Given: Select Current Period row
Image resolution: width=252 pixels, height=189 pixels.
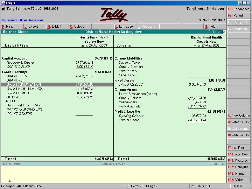Looking at the screenshot, I should 129,120.
